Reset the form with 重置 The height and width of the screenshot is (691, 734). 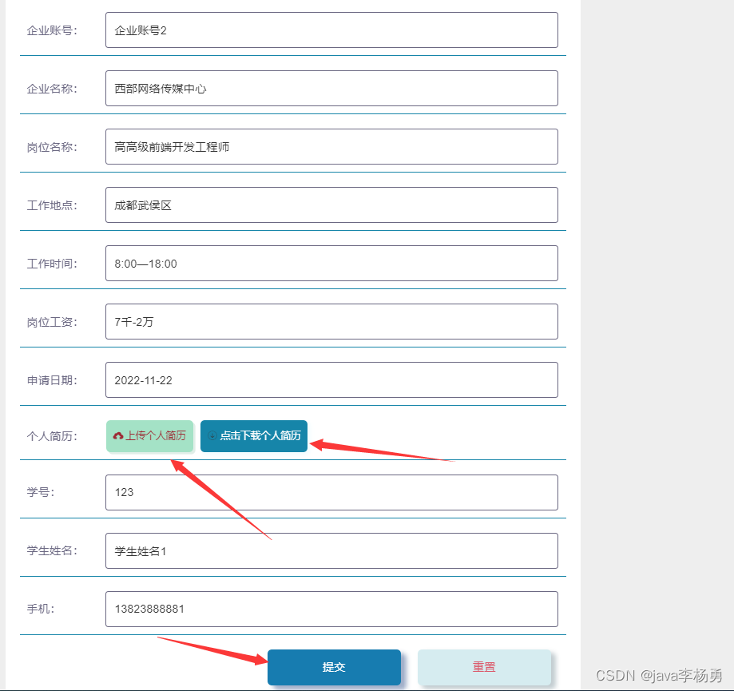tap(484, 667)
